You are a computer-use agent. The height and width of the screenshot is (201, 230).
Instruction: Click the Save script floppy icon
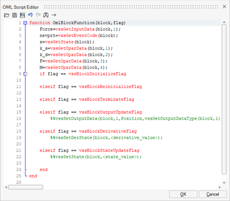point(14,15)
